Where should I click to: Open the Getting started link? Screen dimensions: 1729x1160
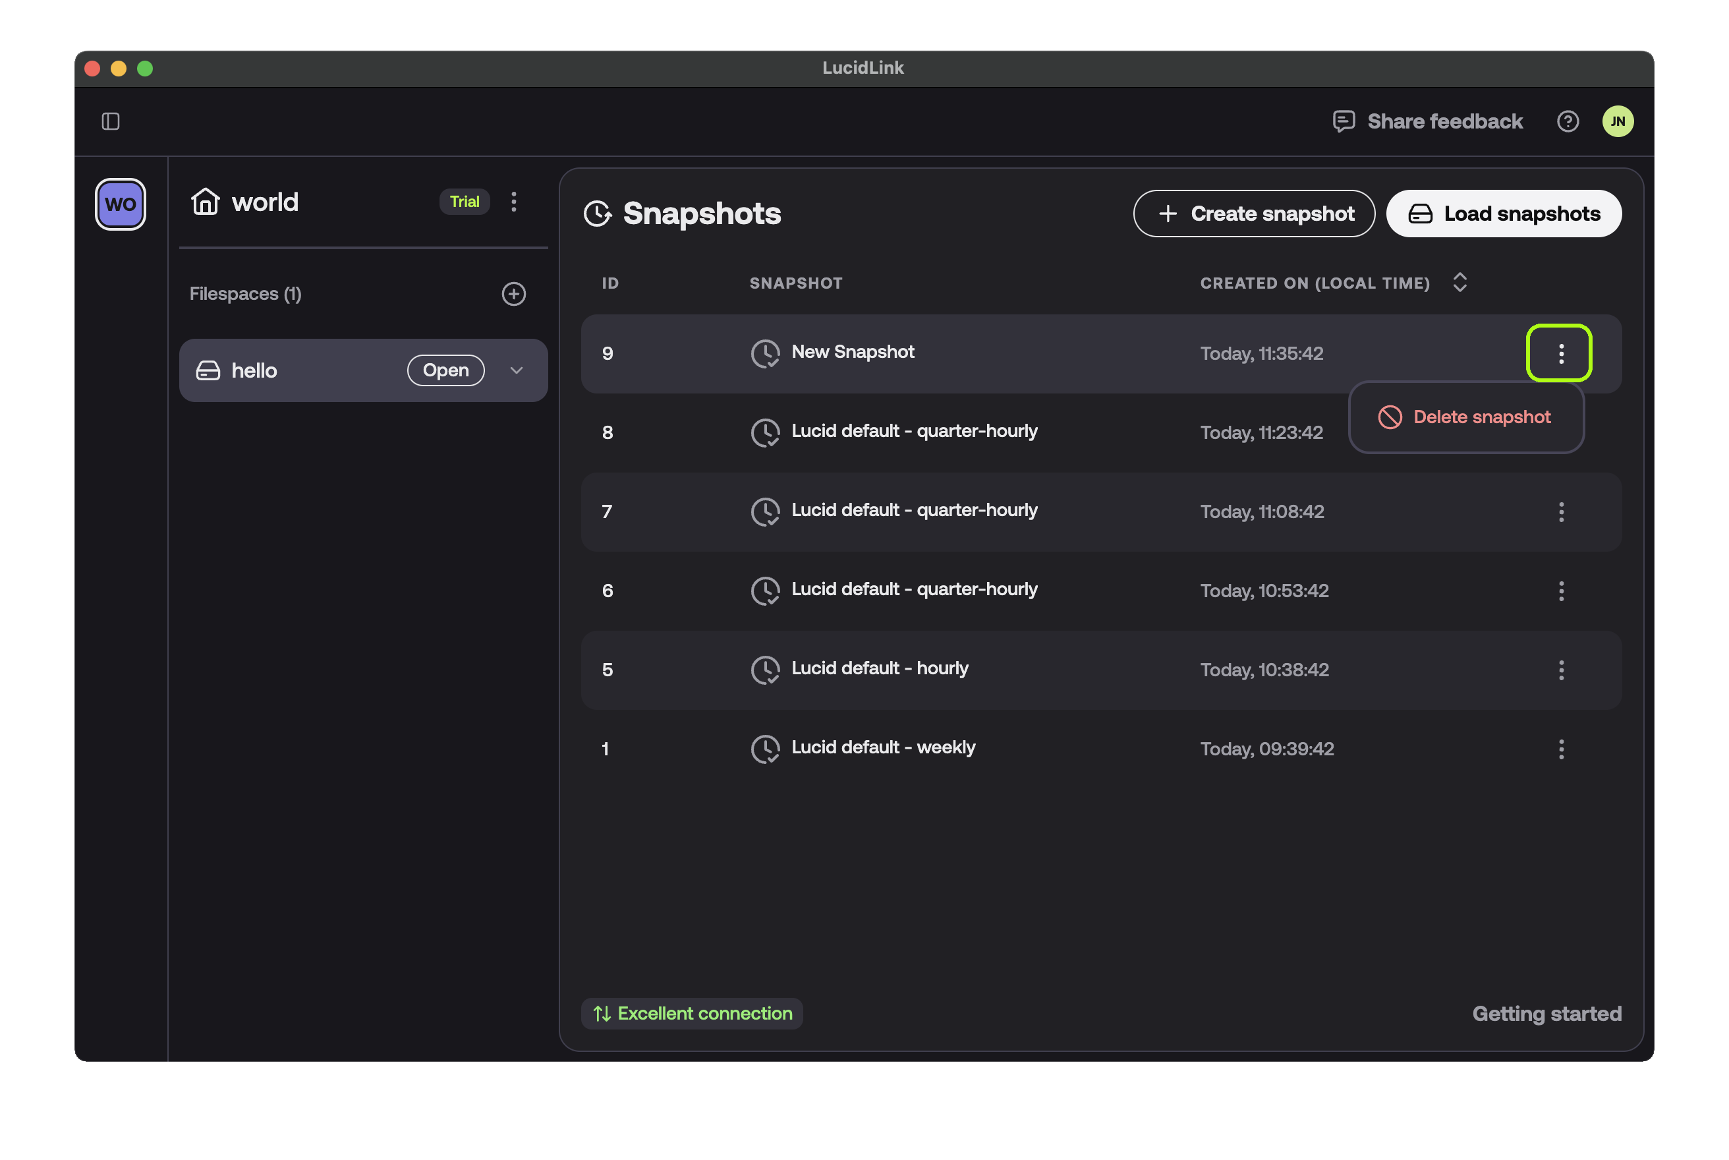[1546, 1014]
